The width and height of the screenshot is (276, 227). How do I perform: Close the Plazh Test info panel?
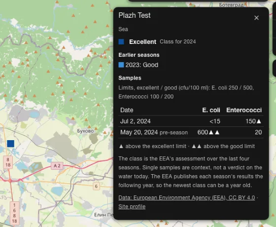256,18
